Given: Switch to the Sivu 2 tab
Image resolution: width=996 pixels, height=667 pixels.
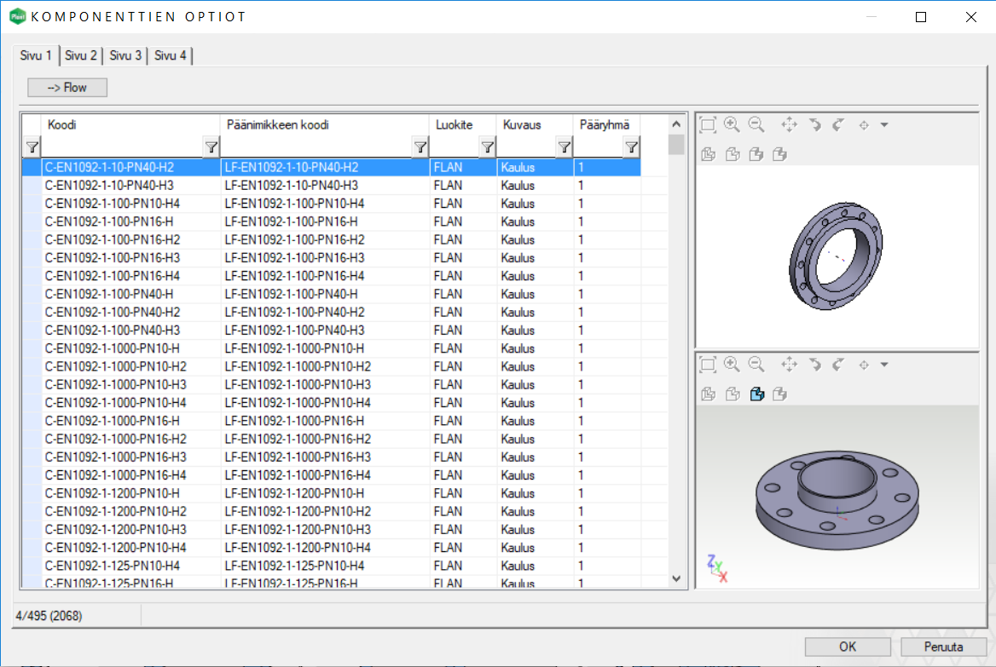Looking at the screenshot, I should pyautogui.click(x=81, y=56).
